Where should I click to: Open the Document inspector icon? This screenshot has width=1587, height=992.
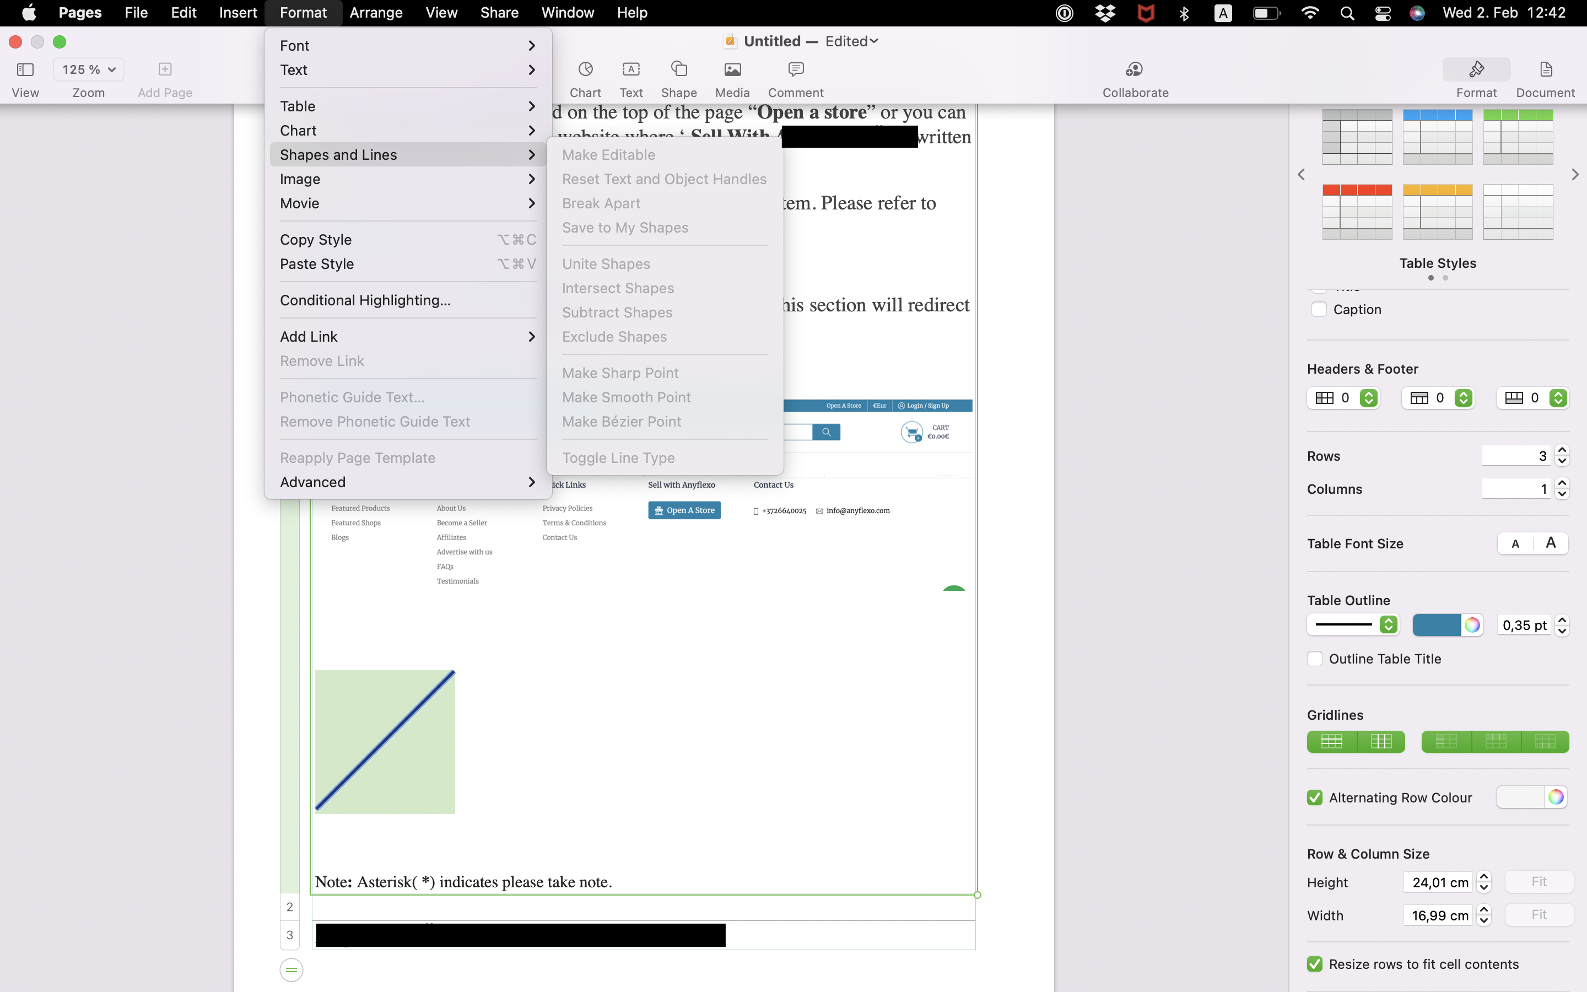(1545, 69)
